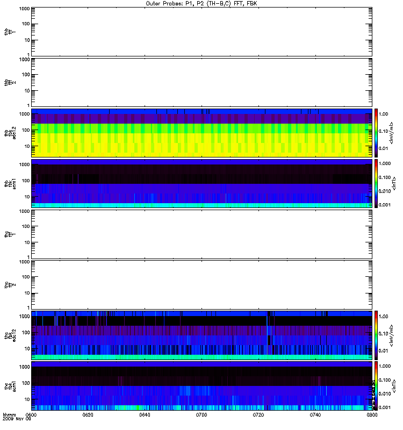403x430 pixels.
Task: Click the thc fbk edc12 spectrogram panel
Action: (202, 335)
